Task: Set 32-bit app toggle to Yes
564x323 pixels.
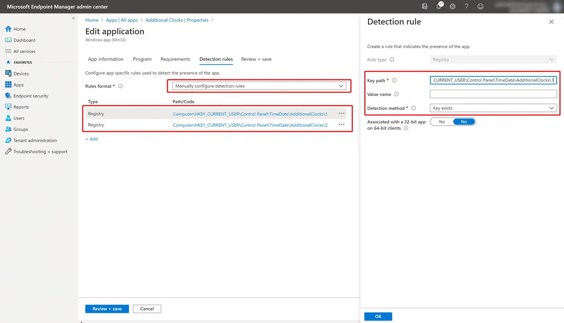Action: pyautogui.click(x=442, y=122)
